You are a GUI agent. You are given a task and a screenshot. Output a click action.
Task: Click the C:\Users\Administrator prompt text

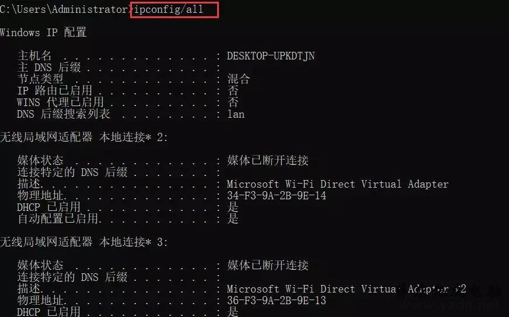[x=64, y=9]
